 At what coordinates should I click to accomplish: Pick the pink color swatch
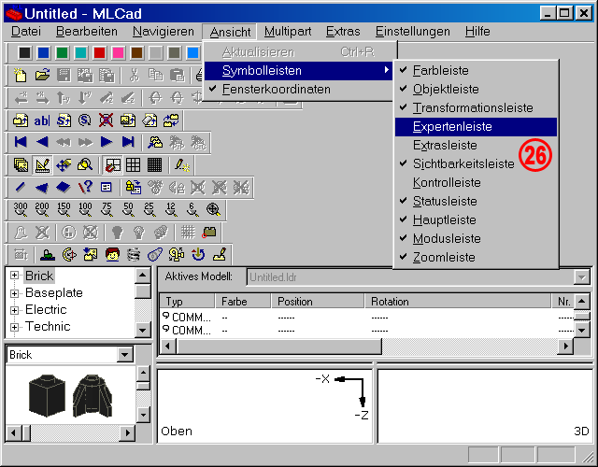[119, 52]
